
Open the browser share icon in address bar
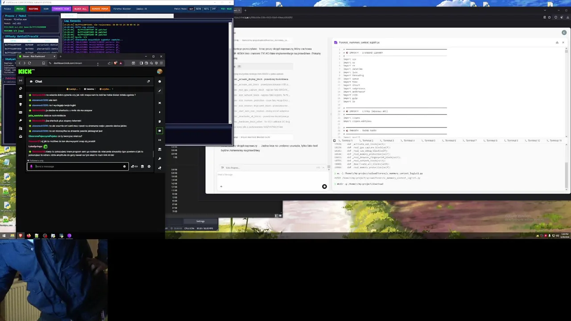coord(109,63)
